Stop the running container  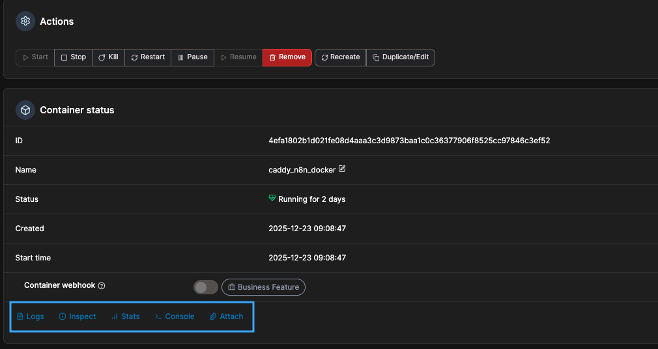click(x=73, y=57)
